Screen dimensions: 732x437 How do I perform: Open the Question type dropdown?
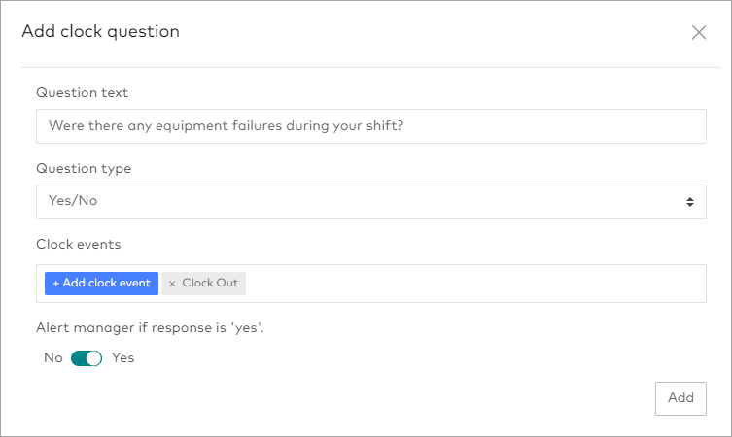click(x=369, y=202)
